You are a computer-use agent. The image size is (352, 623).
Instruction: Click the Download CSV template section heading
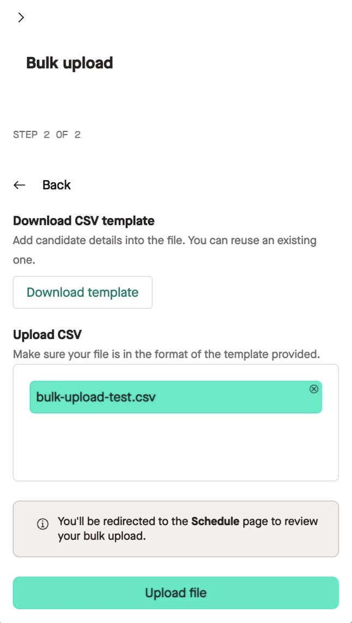[x=84, y=221]
